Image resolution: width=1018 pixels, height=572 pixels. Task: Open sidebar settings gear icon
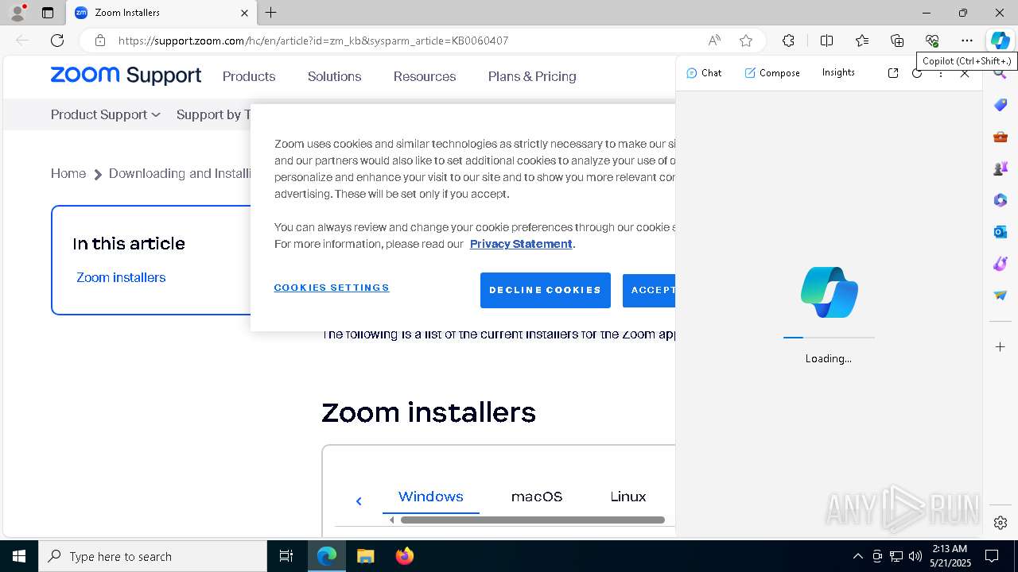tap(1001, 523)
